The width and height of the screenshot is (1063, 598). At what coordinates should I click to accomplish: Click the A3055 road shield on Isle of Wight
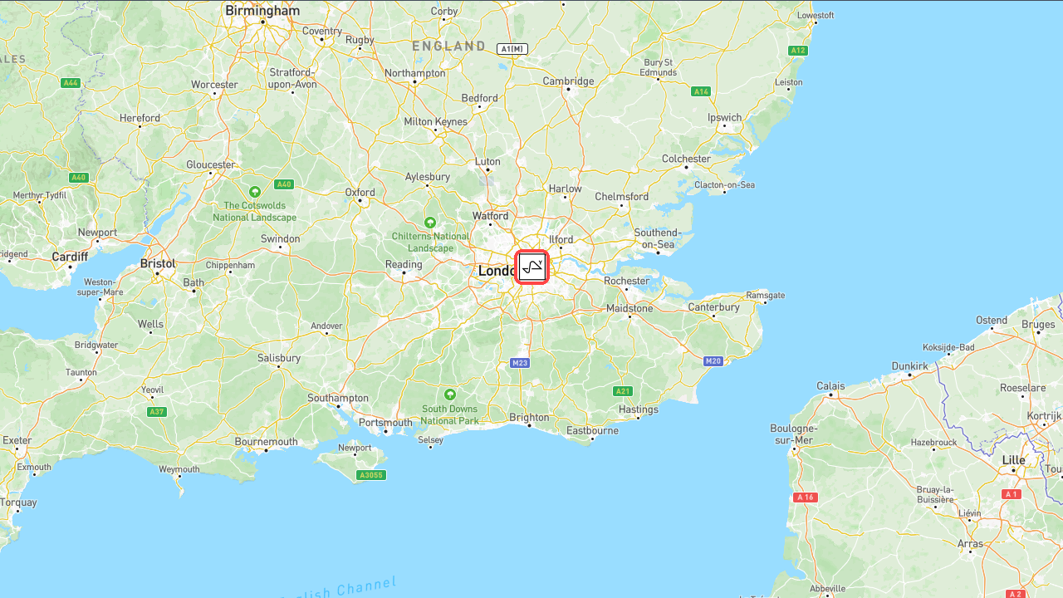[x=370, y=475]
